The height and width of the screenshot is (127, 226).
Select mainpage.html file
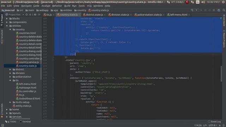(x=26, y=87)
